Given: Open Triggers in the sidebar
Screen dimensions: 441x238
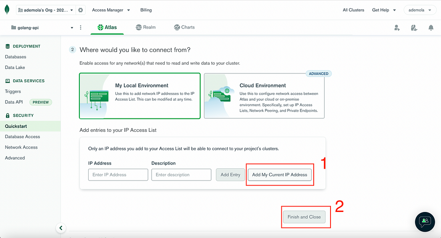Looking at the screenshot, I should [x=13, y=92].
